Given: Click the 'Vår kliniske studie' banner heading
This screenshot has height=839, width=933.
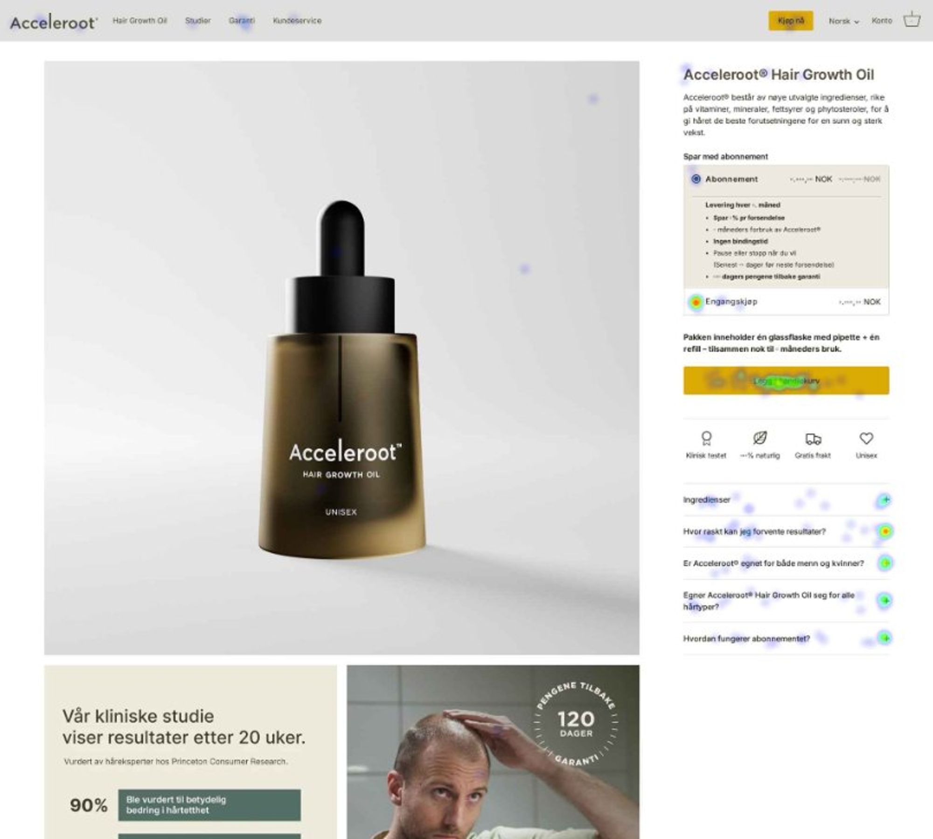Looking at the screenshot, I should (184, 727).
